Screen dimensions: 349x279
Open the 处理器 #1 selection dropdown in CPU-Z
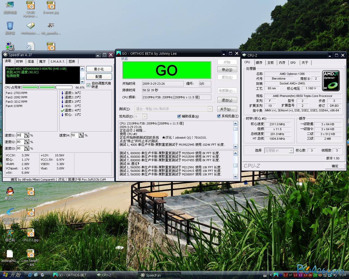pyautogui.click(x=291, y=150)
